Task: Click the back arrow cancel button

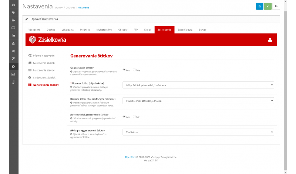Action: [x=276, y=6]
